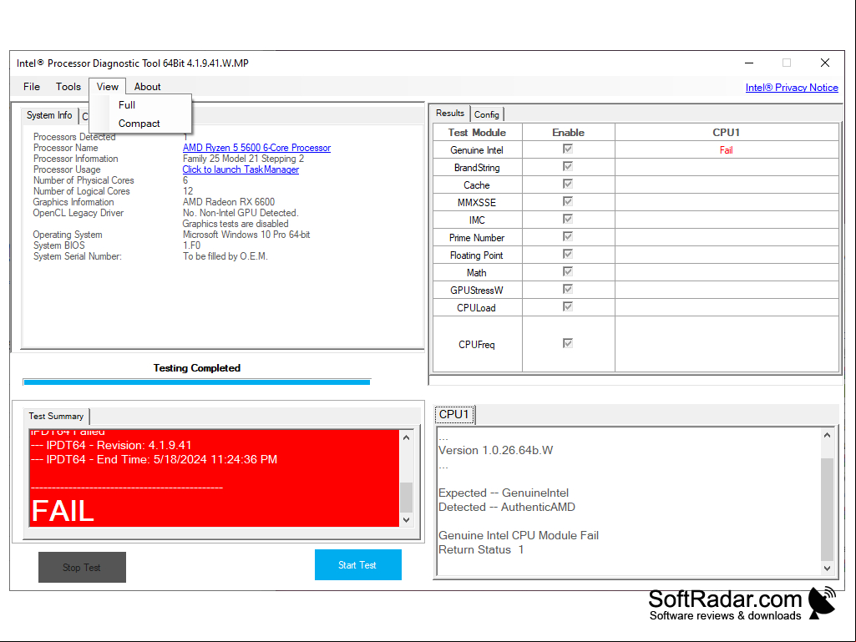Click the Genuine Intel module name
The height and width of the screenshot is (642, 856).
(x=477, y=150)
